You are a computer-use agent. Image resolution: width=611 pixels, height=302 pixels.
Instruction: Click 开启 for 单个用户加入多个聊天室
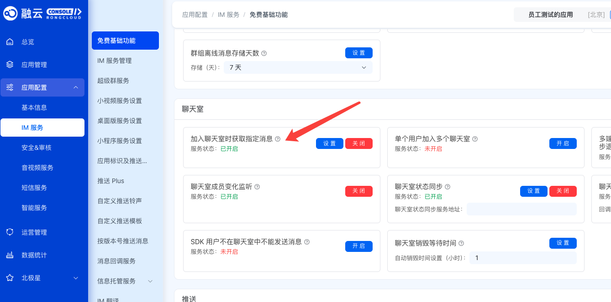click(x=563, y=143)
